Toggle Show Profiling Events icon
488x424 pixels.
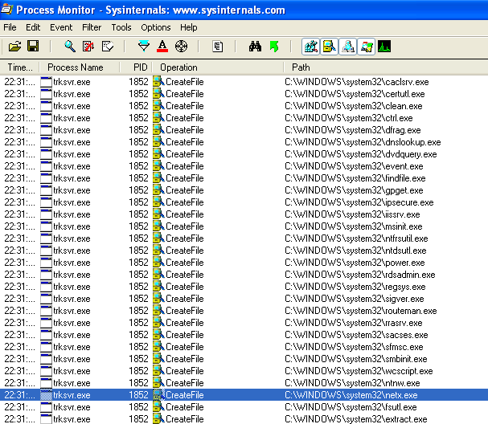(x=384, y=47)
